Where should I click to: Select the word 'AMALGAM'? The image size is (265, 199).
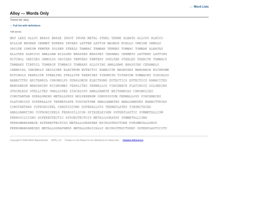click(x=49, y=54)
